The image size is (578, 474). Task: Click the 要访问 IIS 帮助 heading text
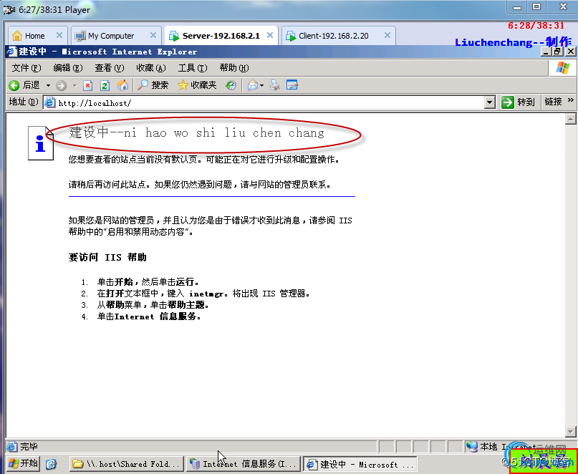pyautogui.click(x=107, y=257)
